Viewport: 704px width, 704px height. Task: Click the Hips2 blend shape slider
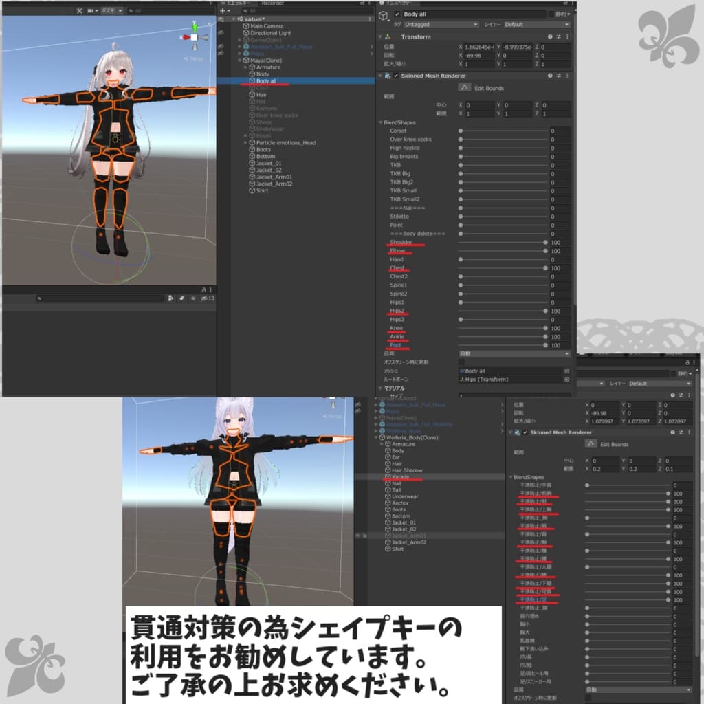(x=503, y=311)
